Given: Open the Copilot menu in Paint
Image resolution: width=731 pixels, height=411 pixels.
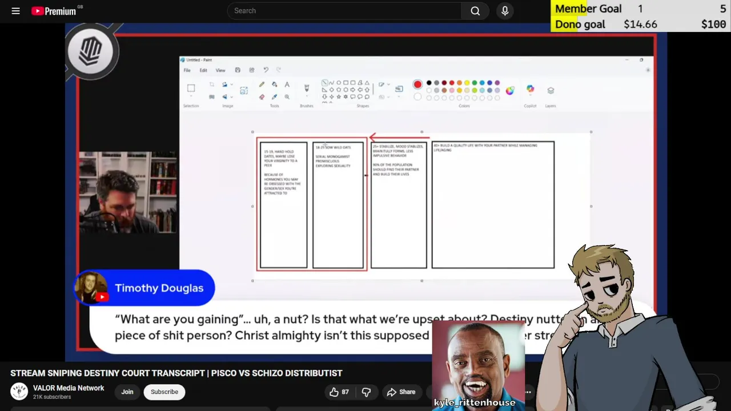Looking at the screenshot, I should (530, 90).
